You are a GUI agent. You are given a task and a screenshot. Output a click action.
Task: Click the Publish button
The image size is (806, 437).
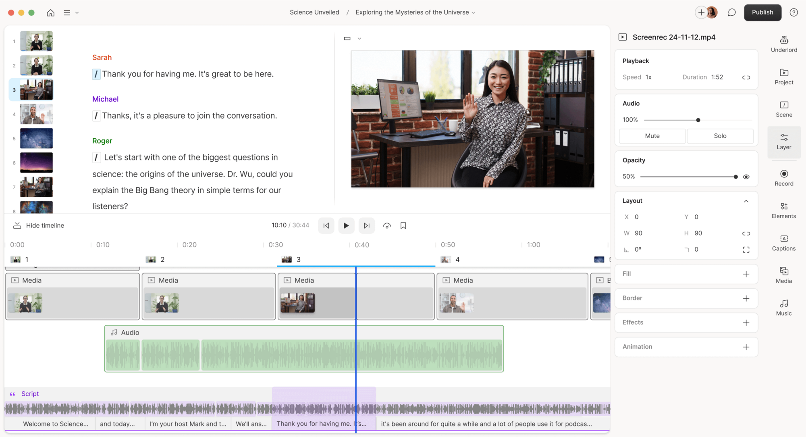(x=762, y=12)
